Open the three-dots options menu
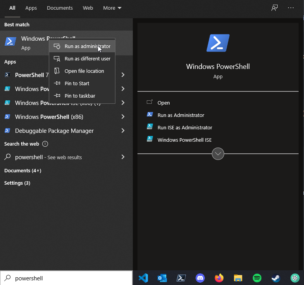The width and height of the screenshot is (304, 285). click(x=290, y=8)
